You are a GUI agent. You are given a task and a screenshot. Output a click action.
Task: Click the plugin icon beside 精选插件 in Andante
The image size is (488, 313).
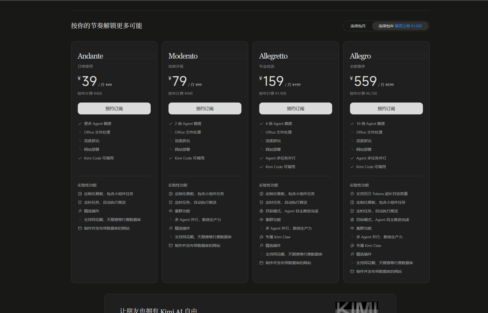click(80, 211)
